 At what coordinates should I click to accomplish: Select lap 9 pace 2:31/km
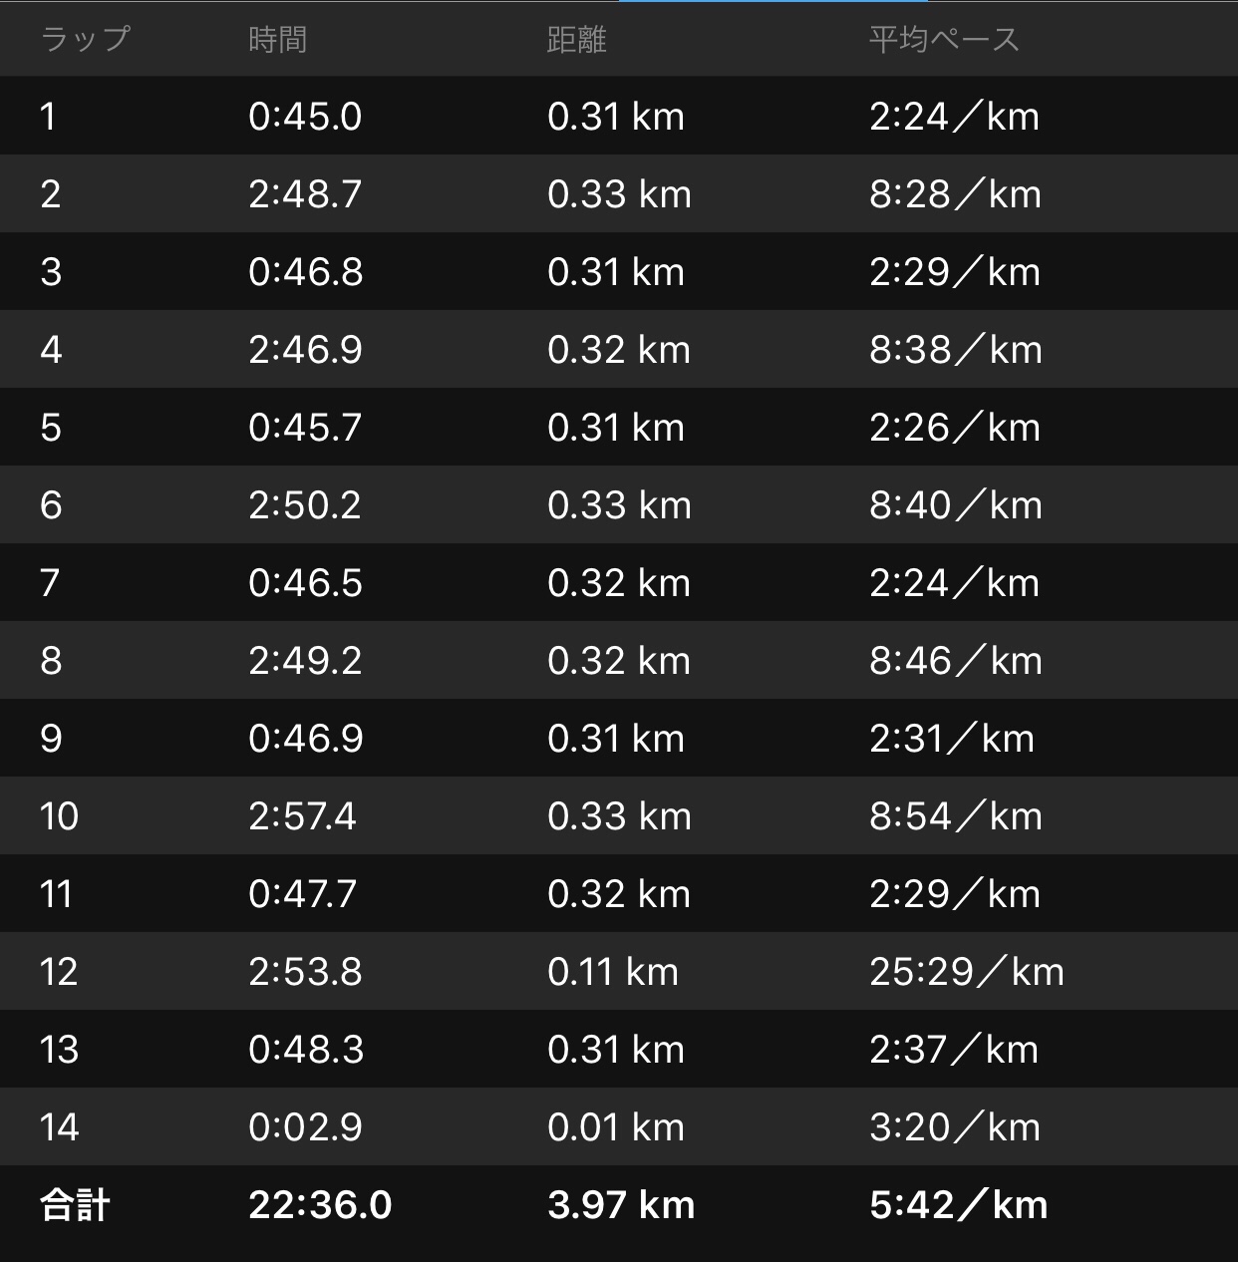pos(951,739)
